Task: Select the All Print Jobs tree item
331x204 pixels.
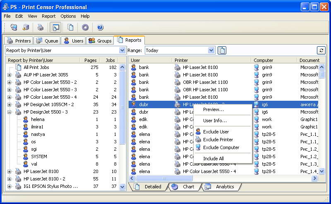Action: 36,67
